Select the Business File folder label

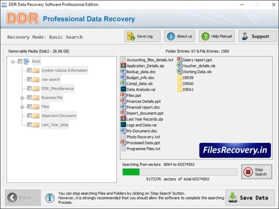pos(52,98)
